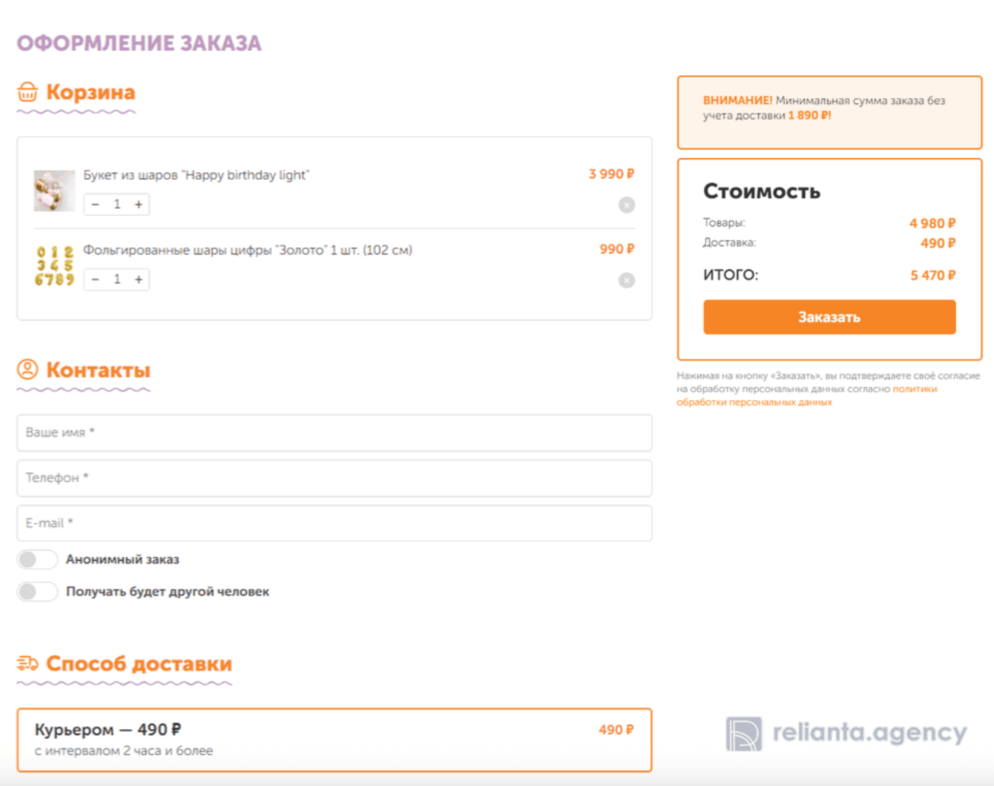
Task: Decrease quantity of gold digit balloons
Action: coord(95,280)
